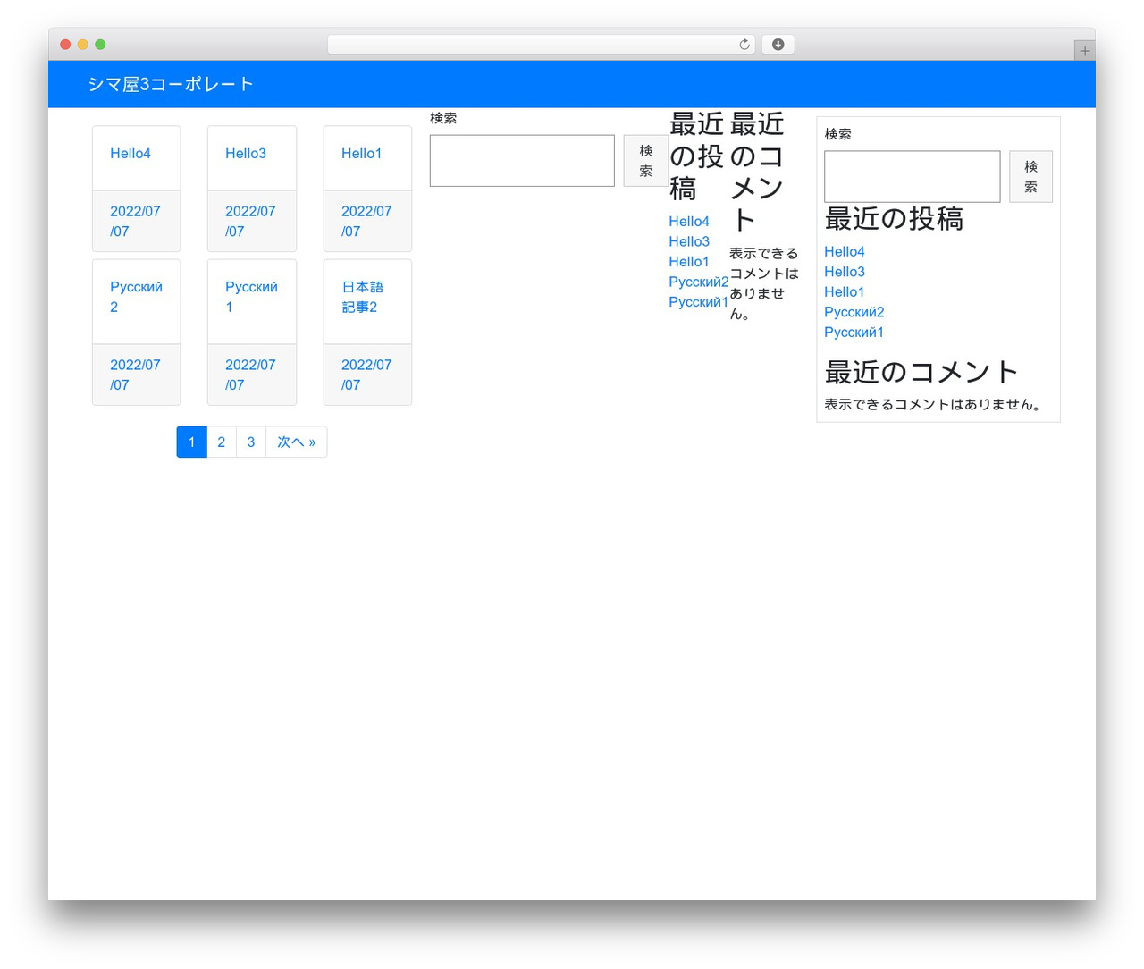Open Hello1 in the bordered right sidebar list
Image resolution: width=1144 pixels, height=969 pixels.
845,292
